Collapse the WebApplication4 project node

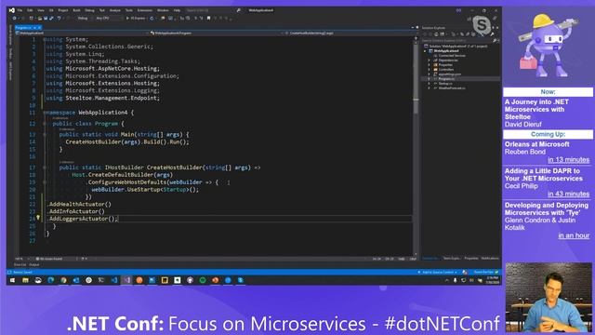coord(425,51)
